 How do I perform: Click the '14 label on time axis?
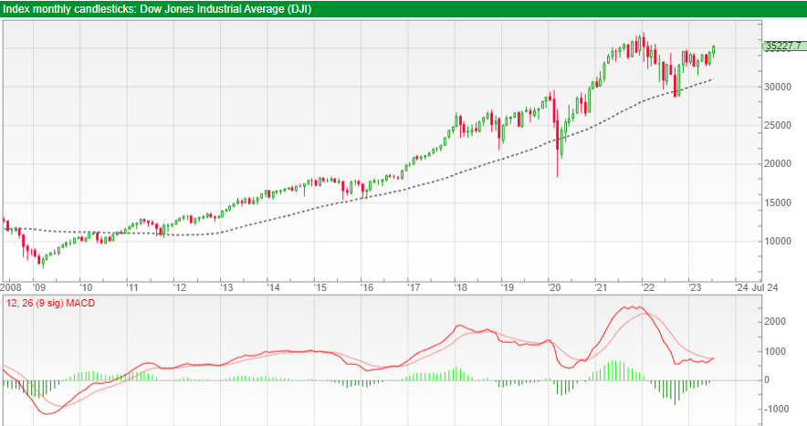point(273,287)
